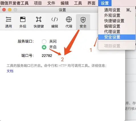136x121 pixels.
Task: Click the port number value 22782
Action: tap(47, 56)
